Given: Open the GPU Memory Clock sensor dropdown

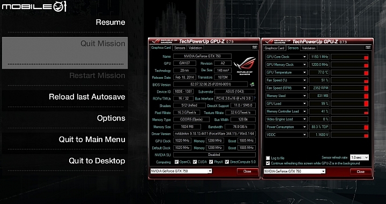Looking at the screenshot, I should pyautogui.click(x=305, y=65).
